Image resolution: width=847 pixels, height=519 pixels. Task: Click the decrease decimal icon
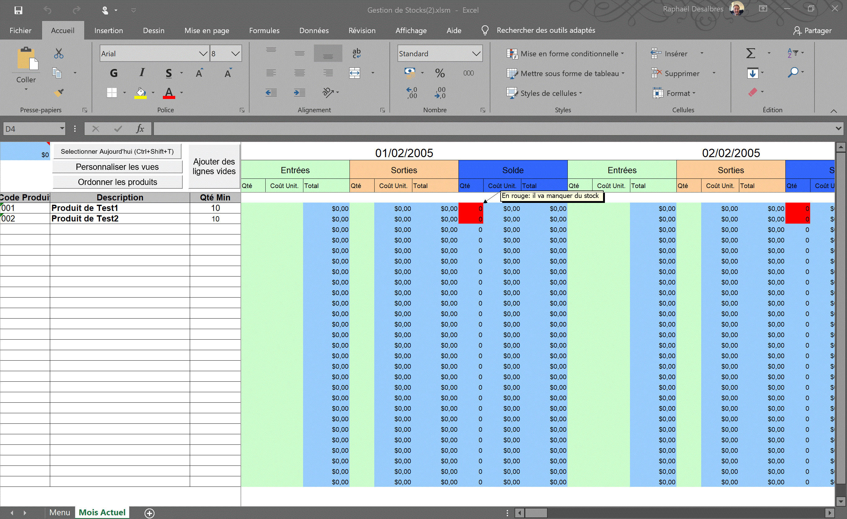(440, 93)
